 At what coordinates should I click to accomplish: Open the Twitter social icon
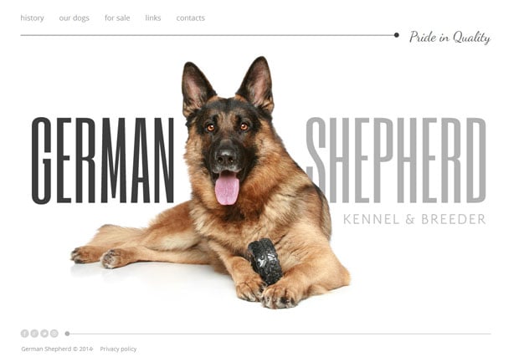[44, 334]
